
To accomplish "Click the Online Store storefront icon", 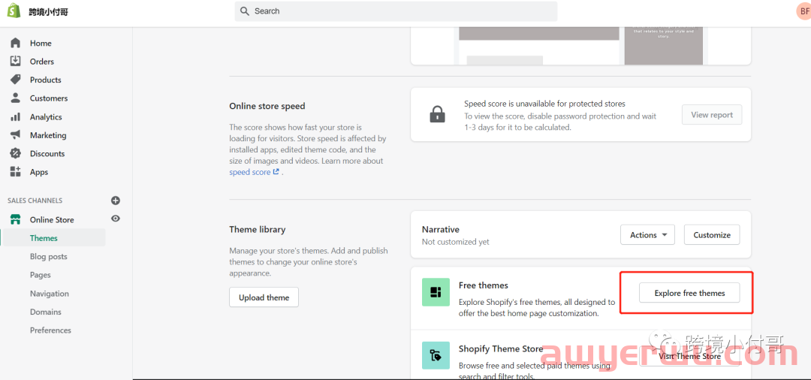I will click(x=16, y=219).
